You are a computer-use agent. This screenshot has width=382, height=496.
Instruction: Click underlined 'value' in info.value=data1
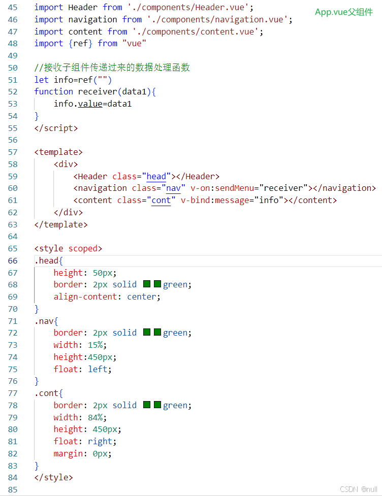90,104
